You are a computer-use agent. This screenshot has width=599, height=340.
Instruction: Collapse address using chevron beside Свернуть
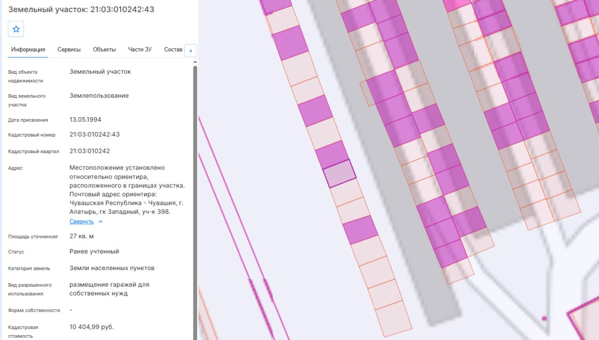[100, 222]
